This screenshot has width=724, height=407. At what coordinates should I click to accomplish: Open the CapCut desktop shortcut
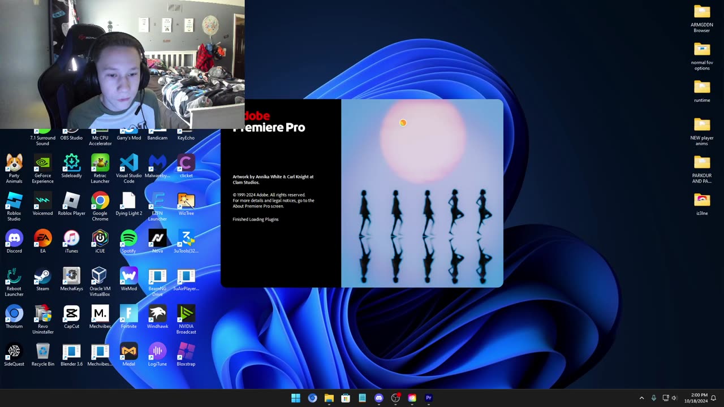71,317
